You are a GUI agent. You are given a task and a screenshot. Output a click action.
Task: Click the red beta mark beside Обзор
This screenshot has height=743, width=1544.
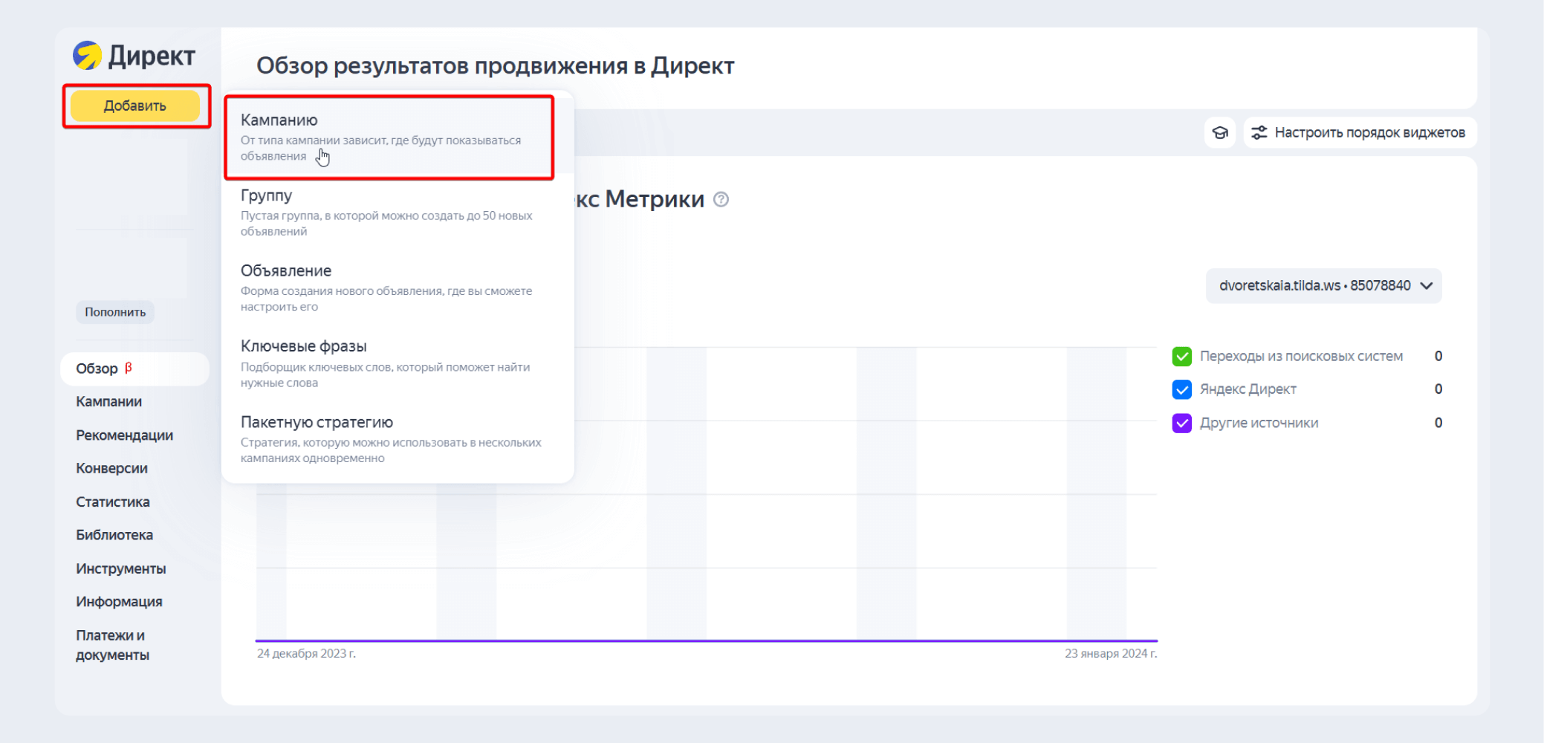pos(128,368)
